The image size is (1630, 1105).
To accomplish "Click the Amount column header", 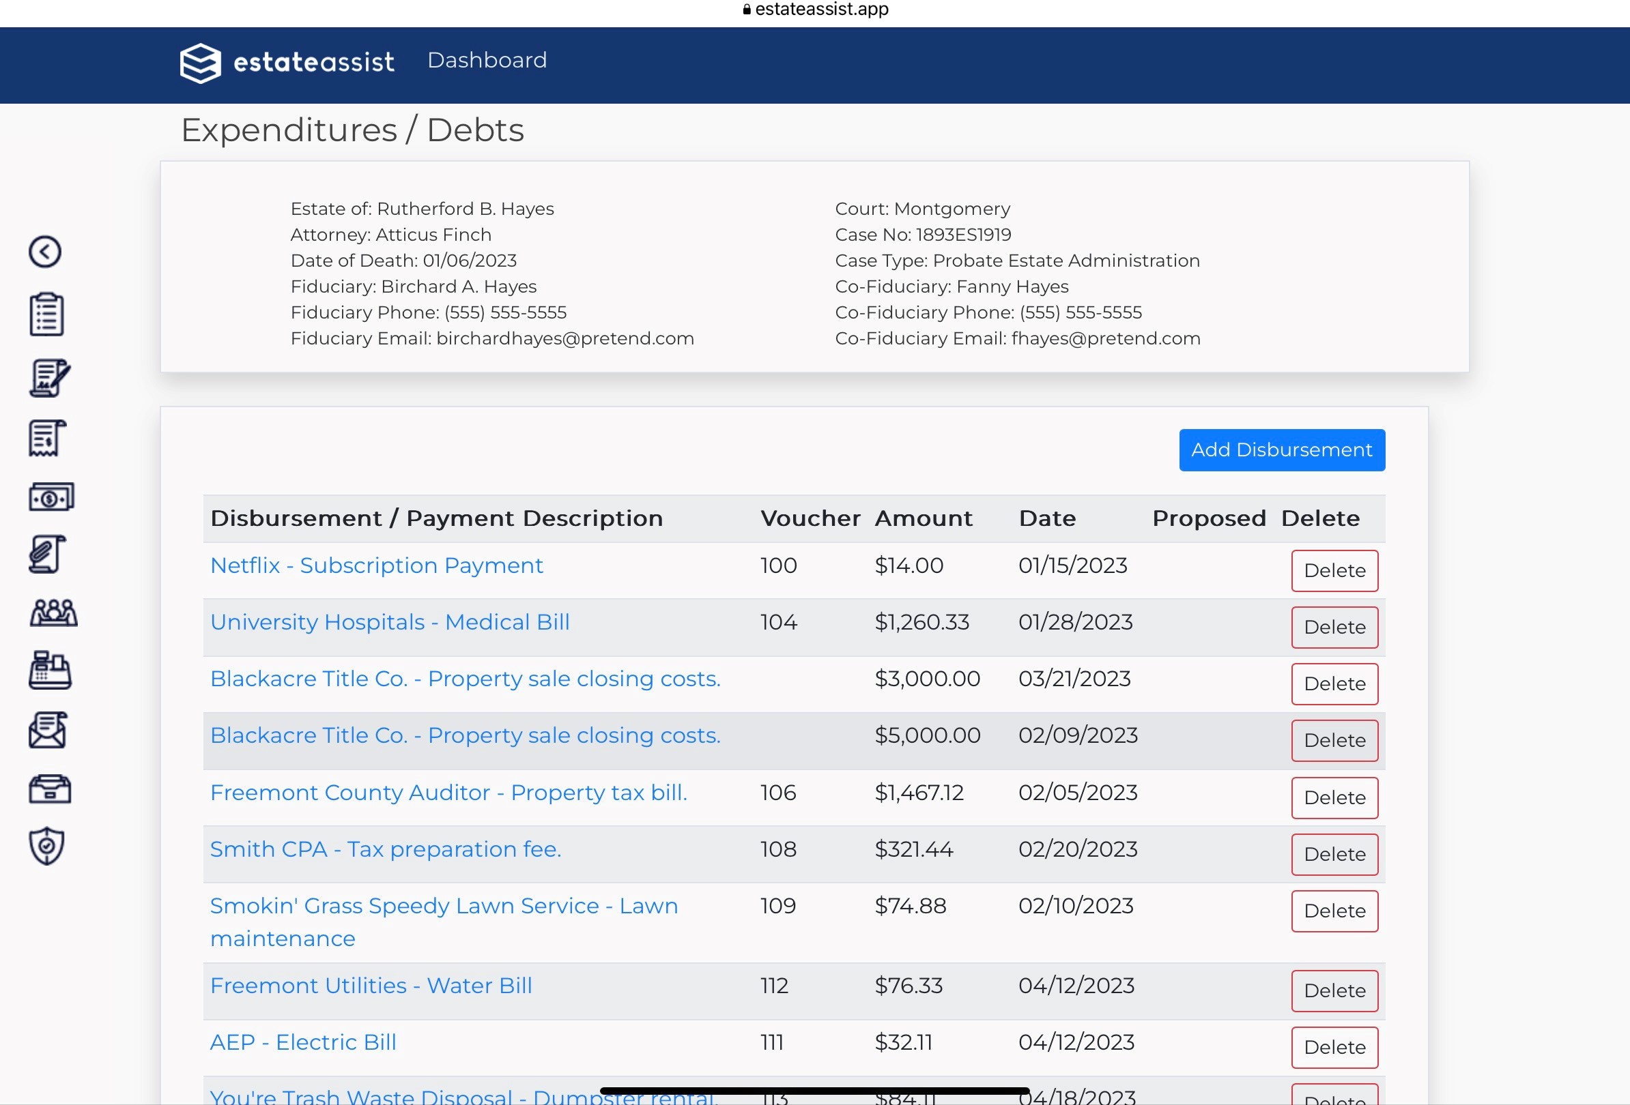I will tap(923, 518).
